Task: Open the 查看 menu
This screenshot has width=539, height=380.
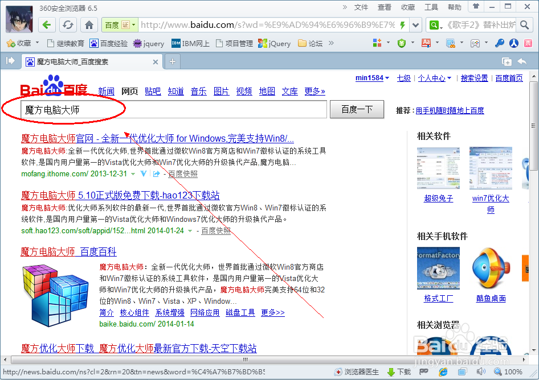Action: click(385, 7)
